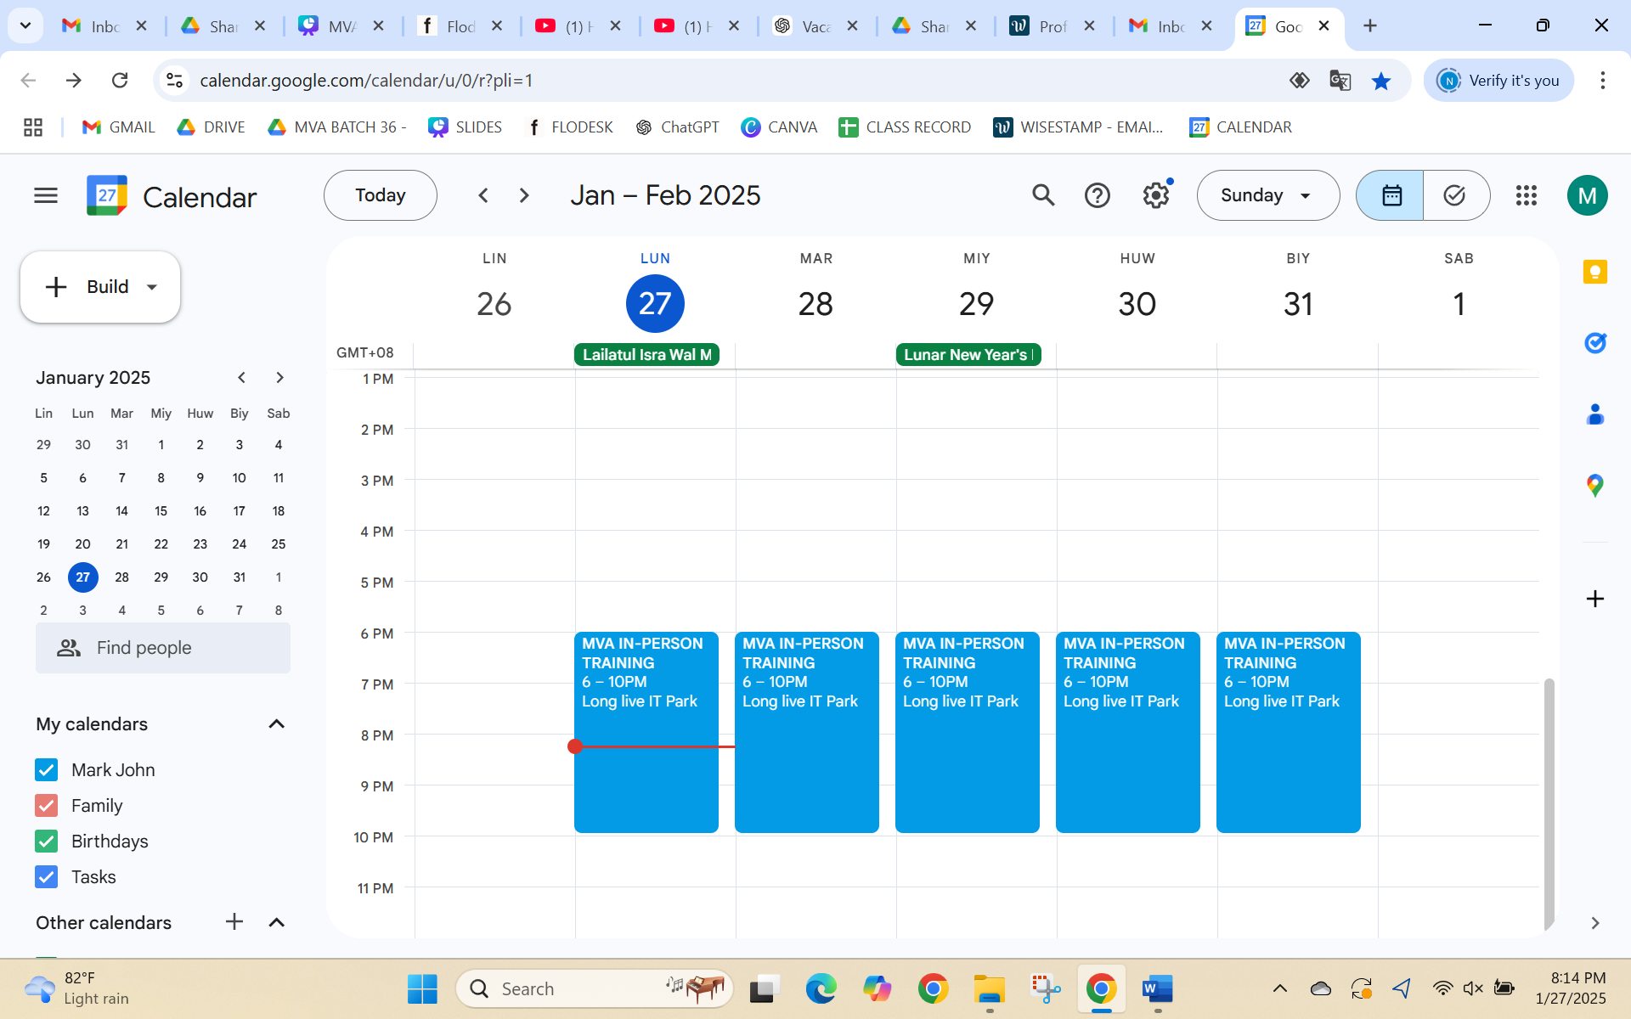Image resolution: width=1631 pixels, height=1019 pixels.
Task: Toggle the Birthdays calendar checkbox
Action: tap(47, 841)
